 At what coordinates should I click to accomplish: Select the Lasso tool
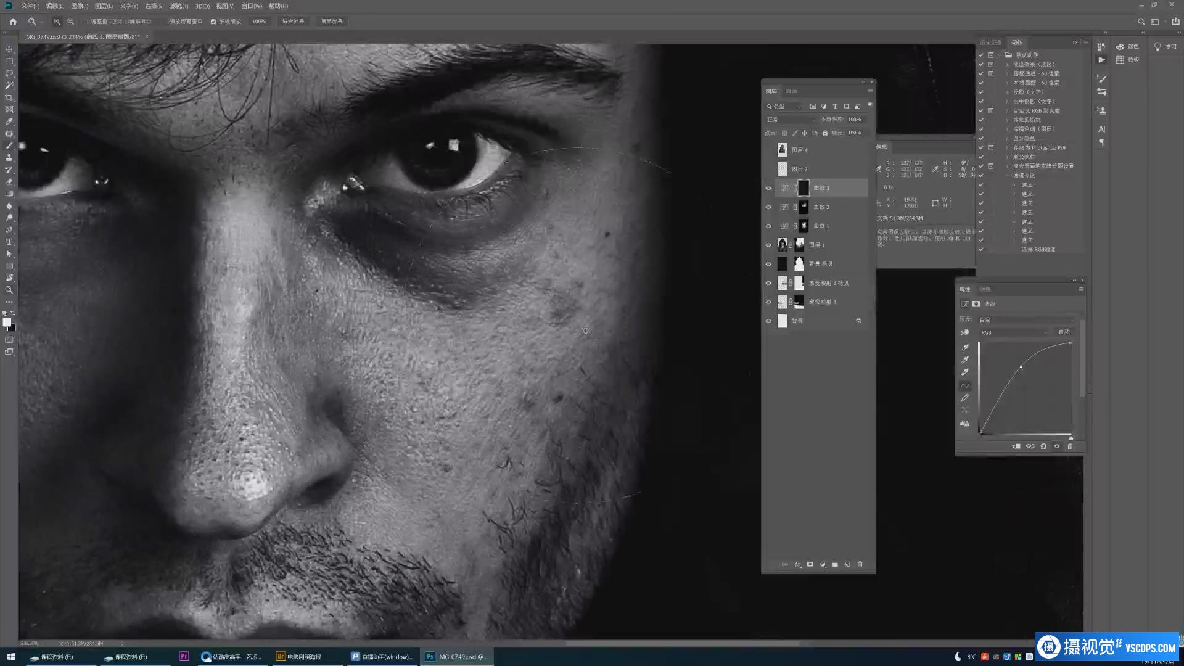point(9,73)
